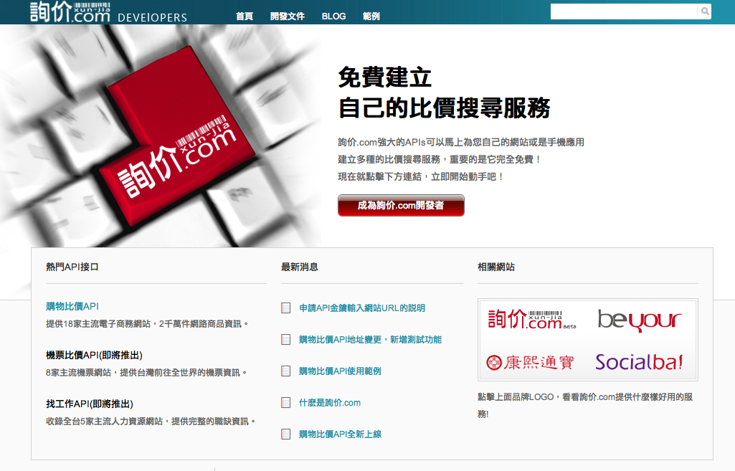Open 購物比價API地址變更，新增測試功能 link
This screenshot has width=735, height=471.
click(x=370, y=339)
